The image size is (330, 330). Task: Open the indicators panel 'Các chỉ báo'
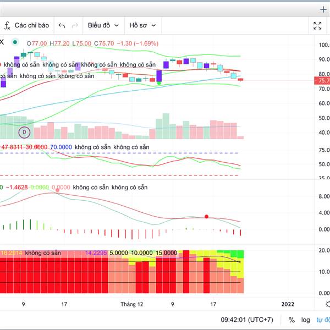(x=26, y=25)
